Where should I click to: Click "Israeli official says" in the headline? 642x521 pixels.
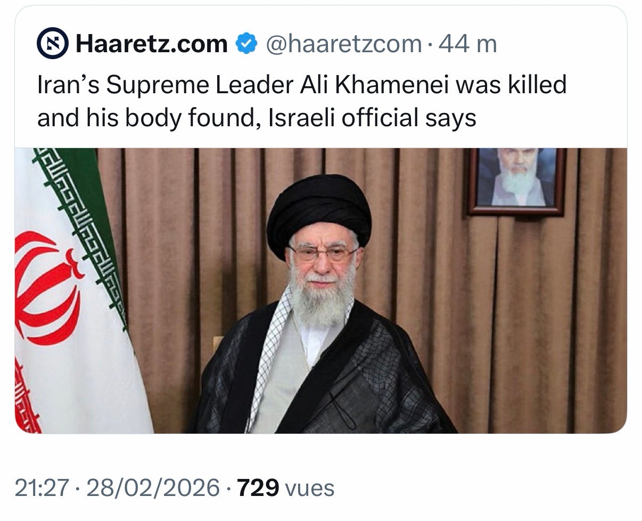[372, 118]
